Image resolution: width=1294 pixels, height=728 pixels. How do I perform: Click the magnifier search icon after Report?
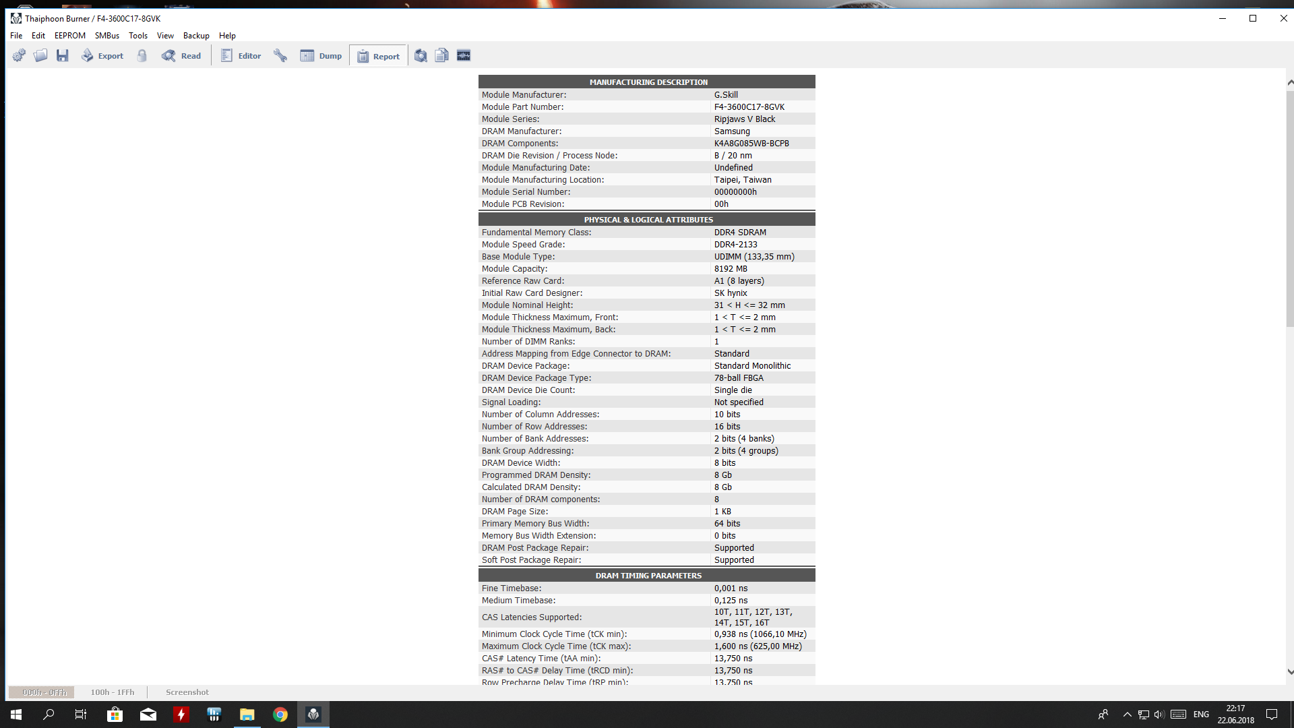point(421,56)
